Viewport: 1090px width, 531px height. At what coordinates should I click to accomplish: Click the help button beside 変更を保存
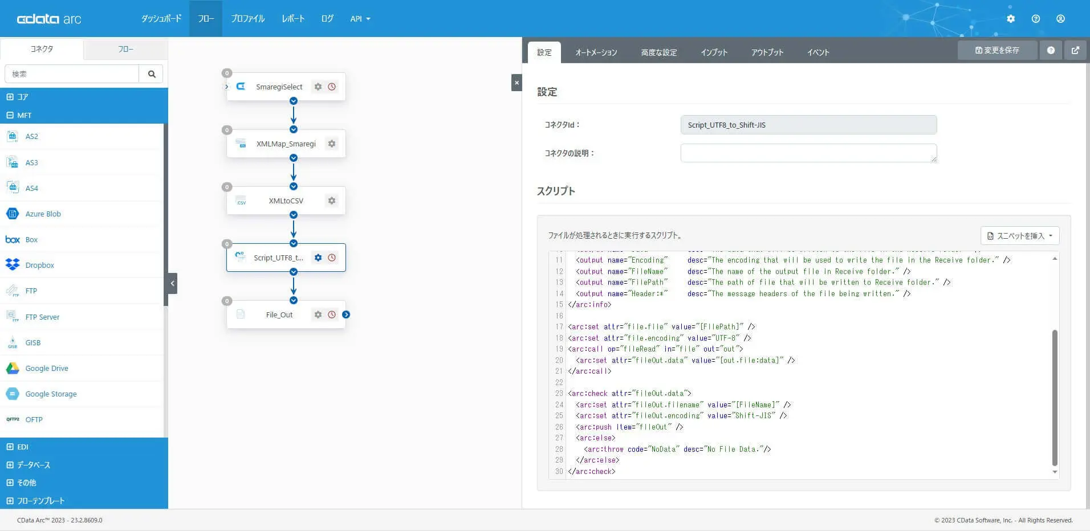point(1051,50)
